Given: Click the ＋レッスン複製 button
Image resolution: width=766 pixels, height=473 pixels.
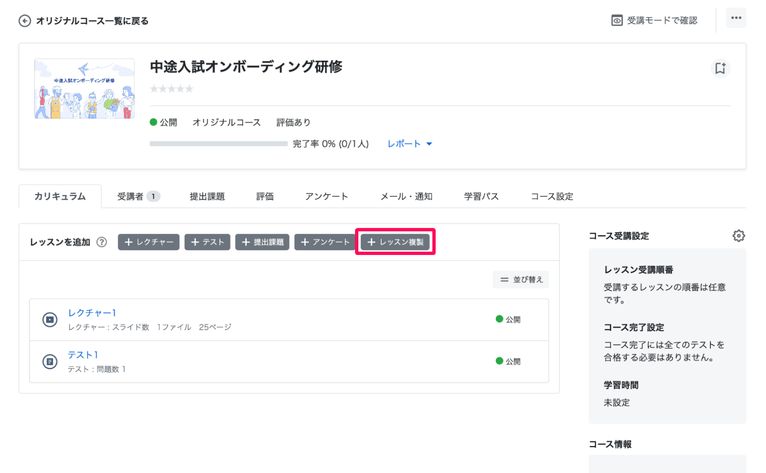Looking at the screenshot, I should [395, 242].
